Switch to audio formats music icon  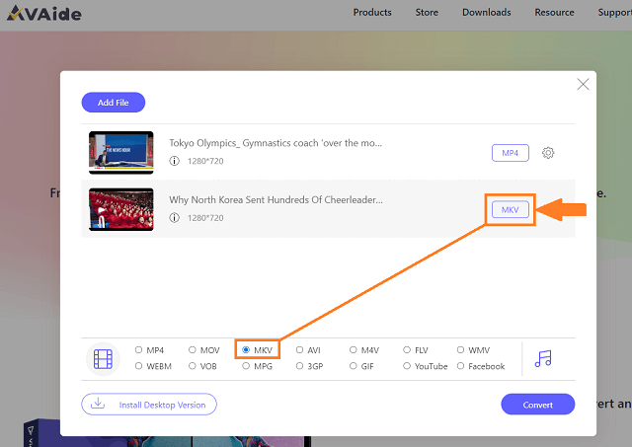click(x=543, y=358)
